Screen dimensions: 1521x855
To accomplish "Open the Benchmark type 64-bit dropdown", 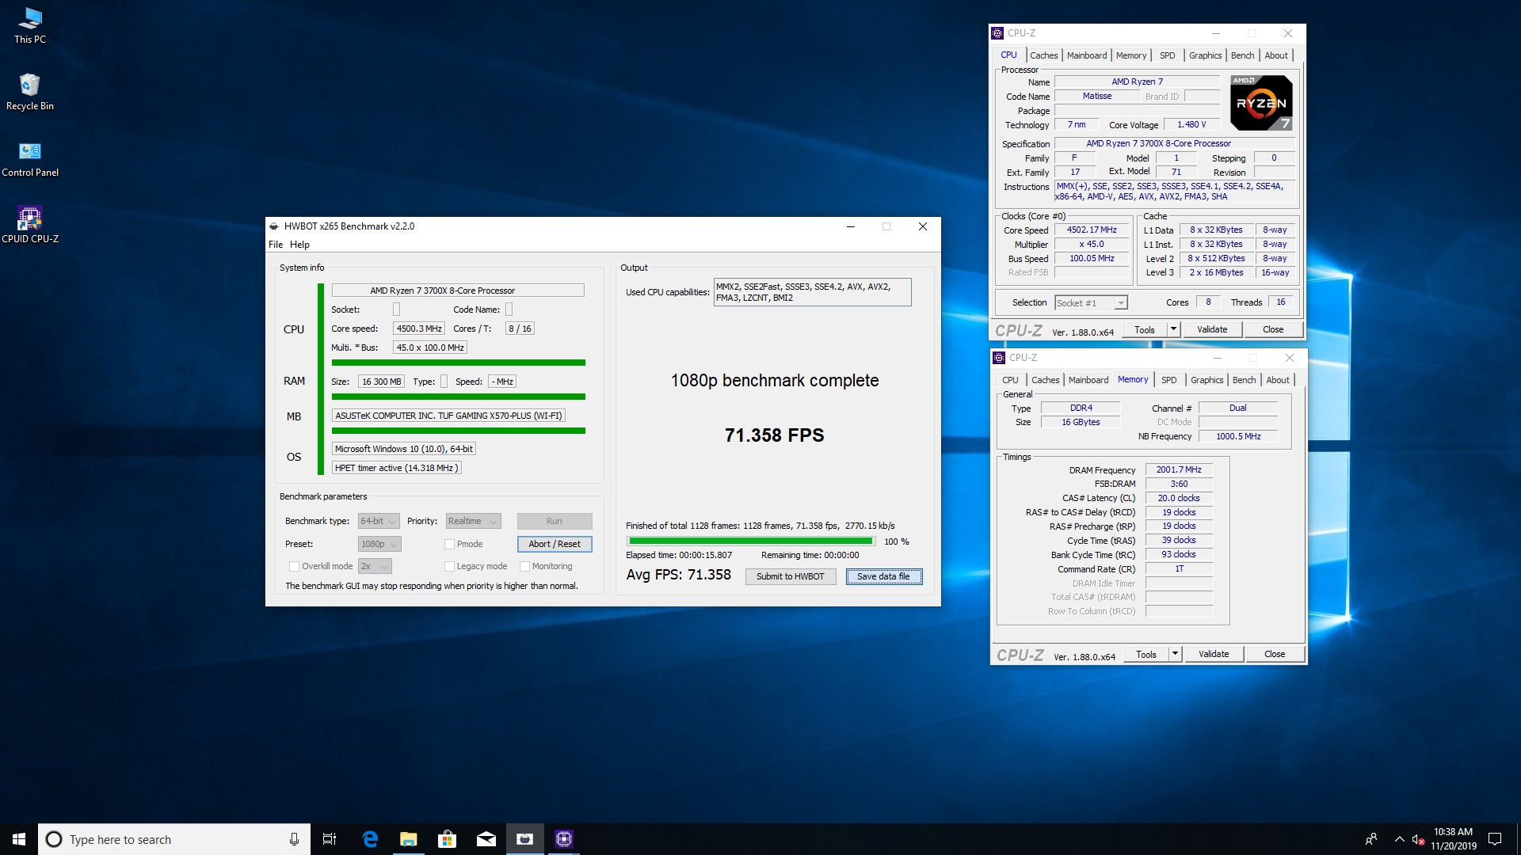I will pyautogui.click(x=379, y=521).
